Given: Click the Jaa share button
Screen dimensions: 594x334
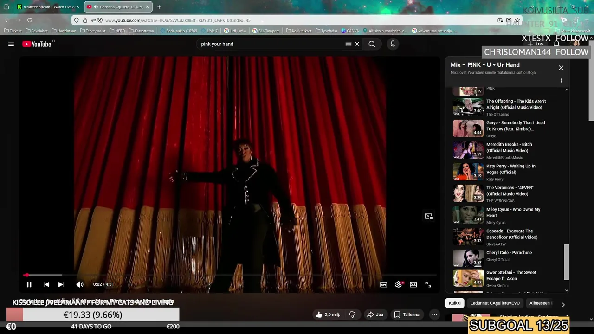Looking at the screenshot, I should click(375, 315).
